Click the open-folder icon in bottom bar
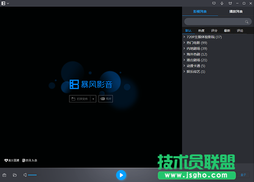Screen dimensions: 254x182 [14, 175]
